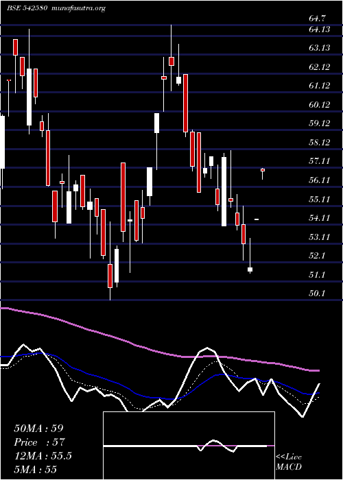This screenshot has height=480, width=343.
Task: Select the 55.11 price axis label
Action: pyautogui.click(x=320, y=200)
